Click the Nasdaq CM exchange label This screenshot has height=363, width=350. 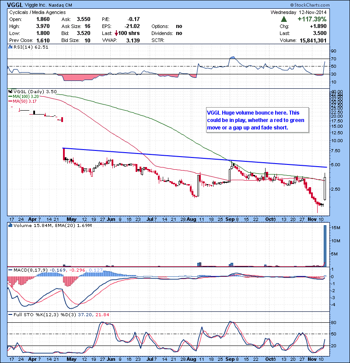pos(60,5)
